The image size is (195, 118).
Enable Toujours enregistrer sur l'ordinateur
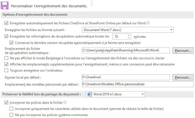[x=6, y=70]
